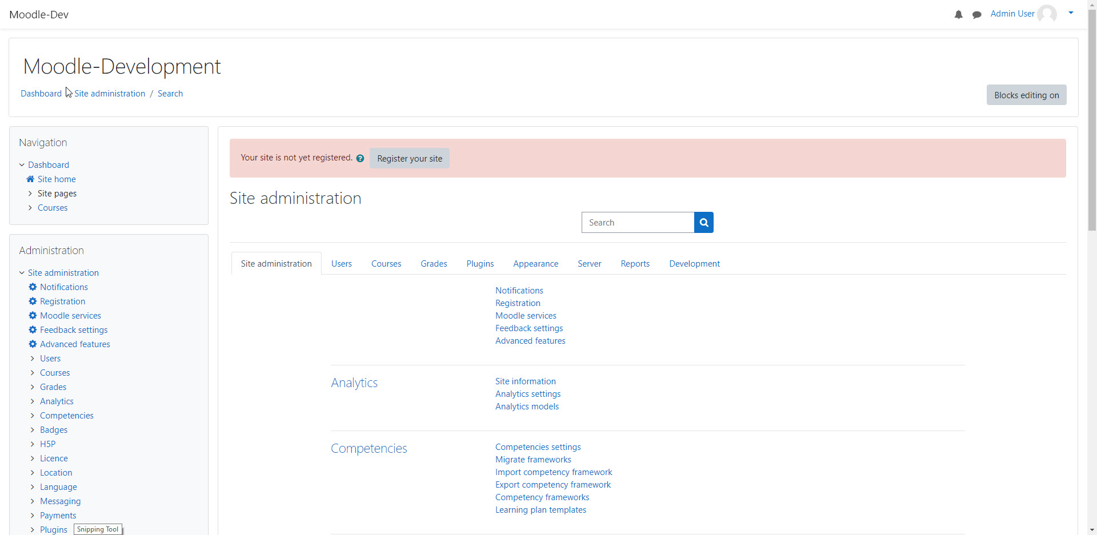Collapse the Site administration tree node
The width and height of the screenshot is (1097, 535).
click(22, 272)
